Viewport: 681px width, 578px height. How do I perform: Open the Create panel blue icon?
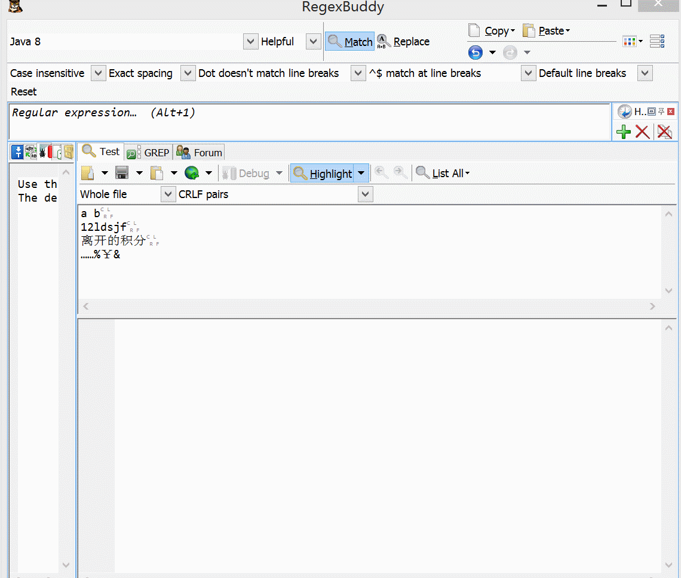pos(17,152)
